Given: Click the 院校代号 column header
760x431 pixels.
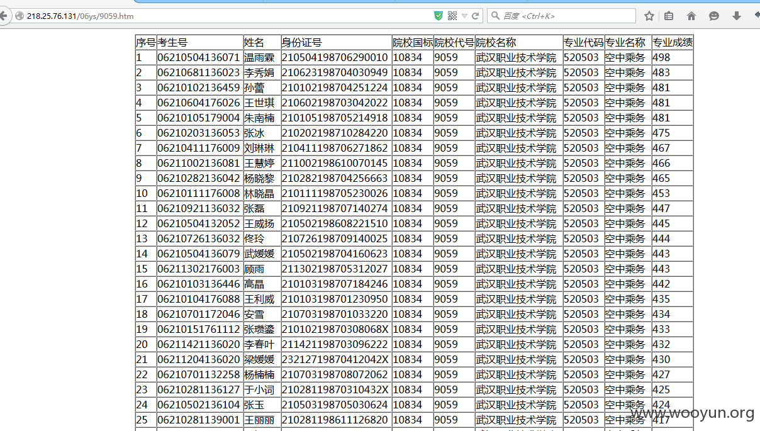Looking at the screenshot, I should 454,43.
